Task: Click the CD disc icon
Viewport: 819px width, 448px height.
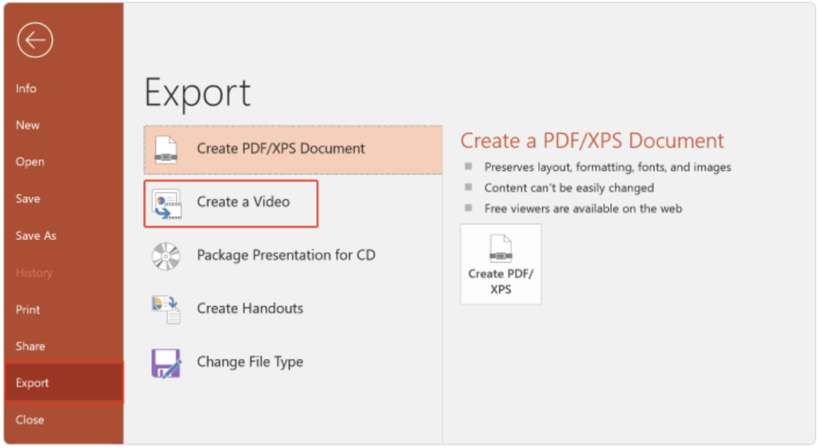Action: click(166, 256)
